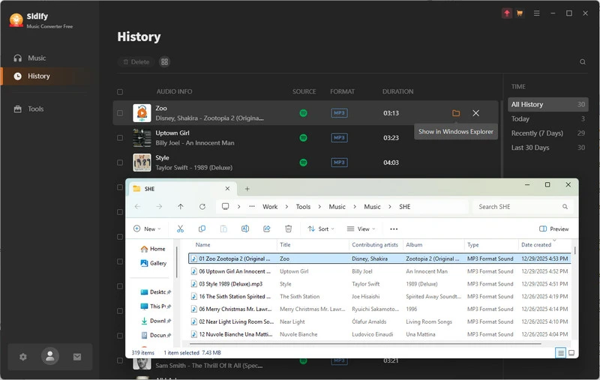Viewport: 600px width, 380px height.
Task: Click the Sidify upgrade arrow icon
Action: 507,13
